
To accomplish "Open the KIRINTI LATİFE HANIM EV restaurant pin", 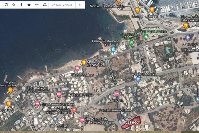I will coord(84,63).
